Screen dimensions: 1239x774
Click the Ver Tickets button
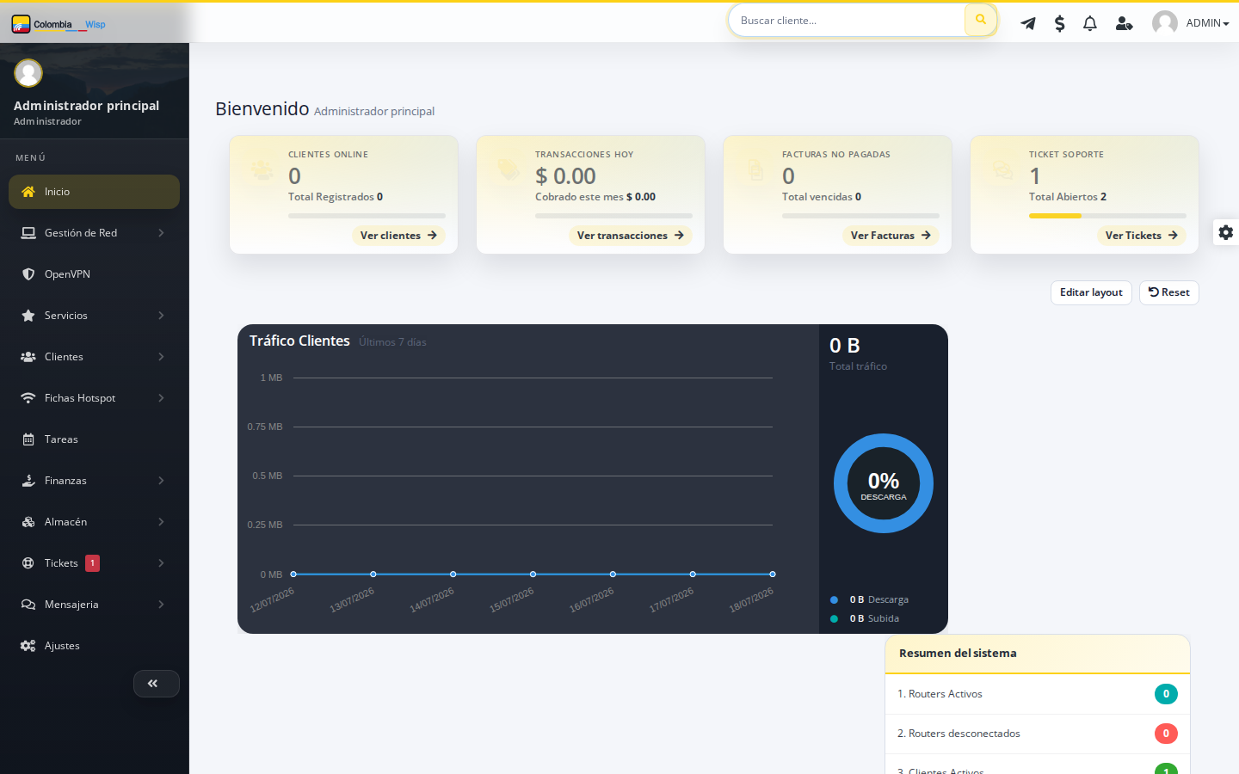pos(1141,236)
